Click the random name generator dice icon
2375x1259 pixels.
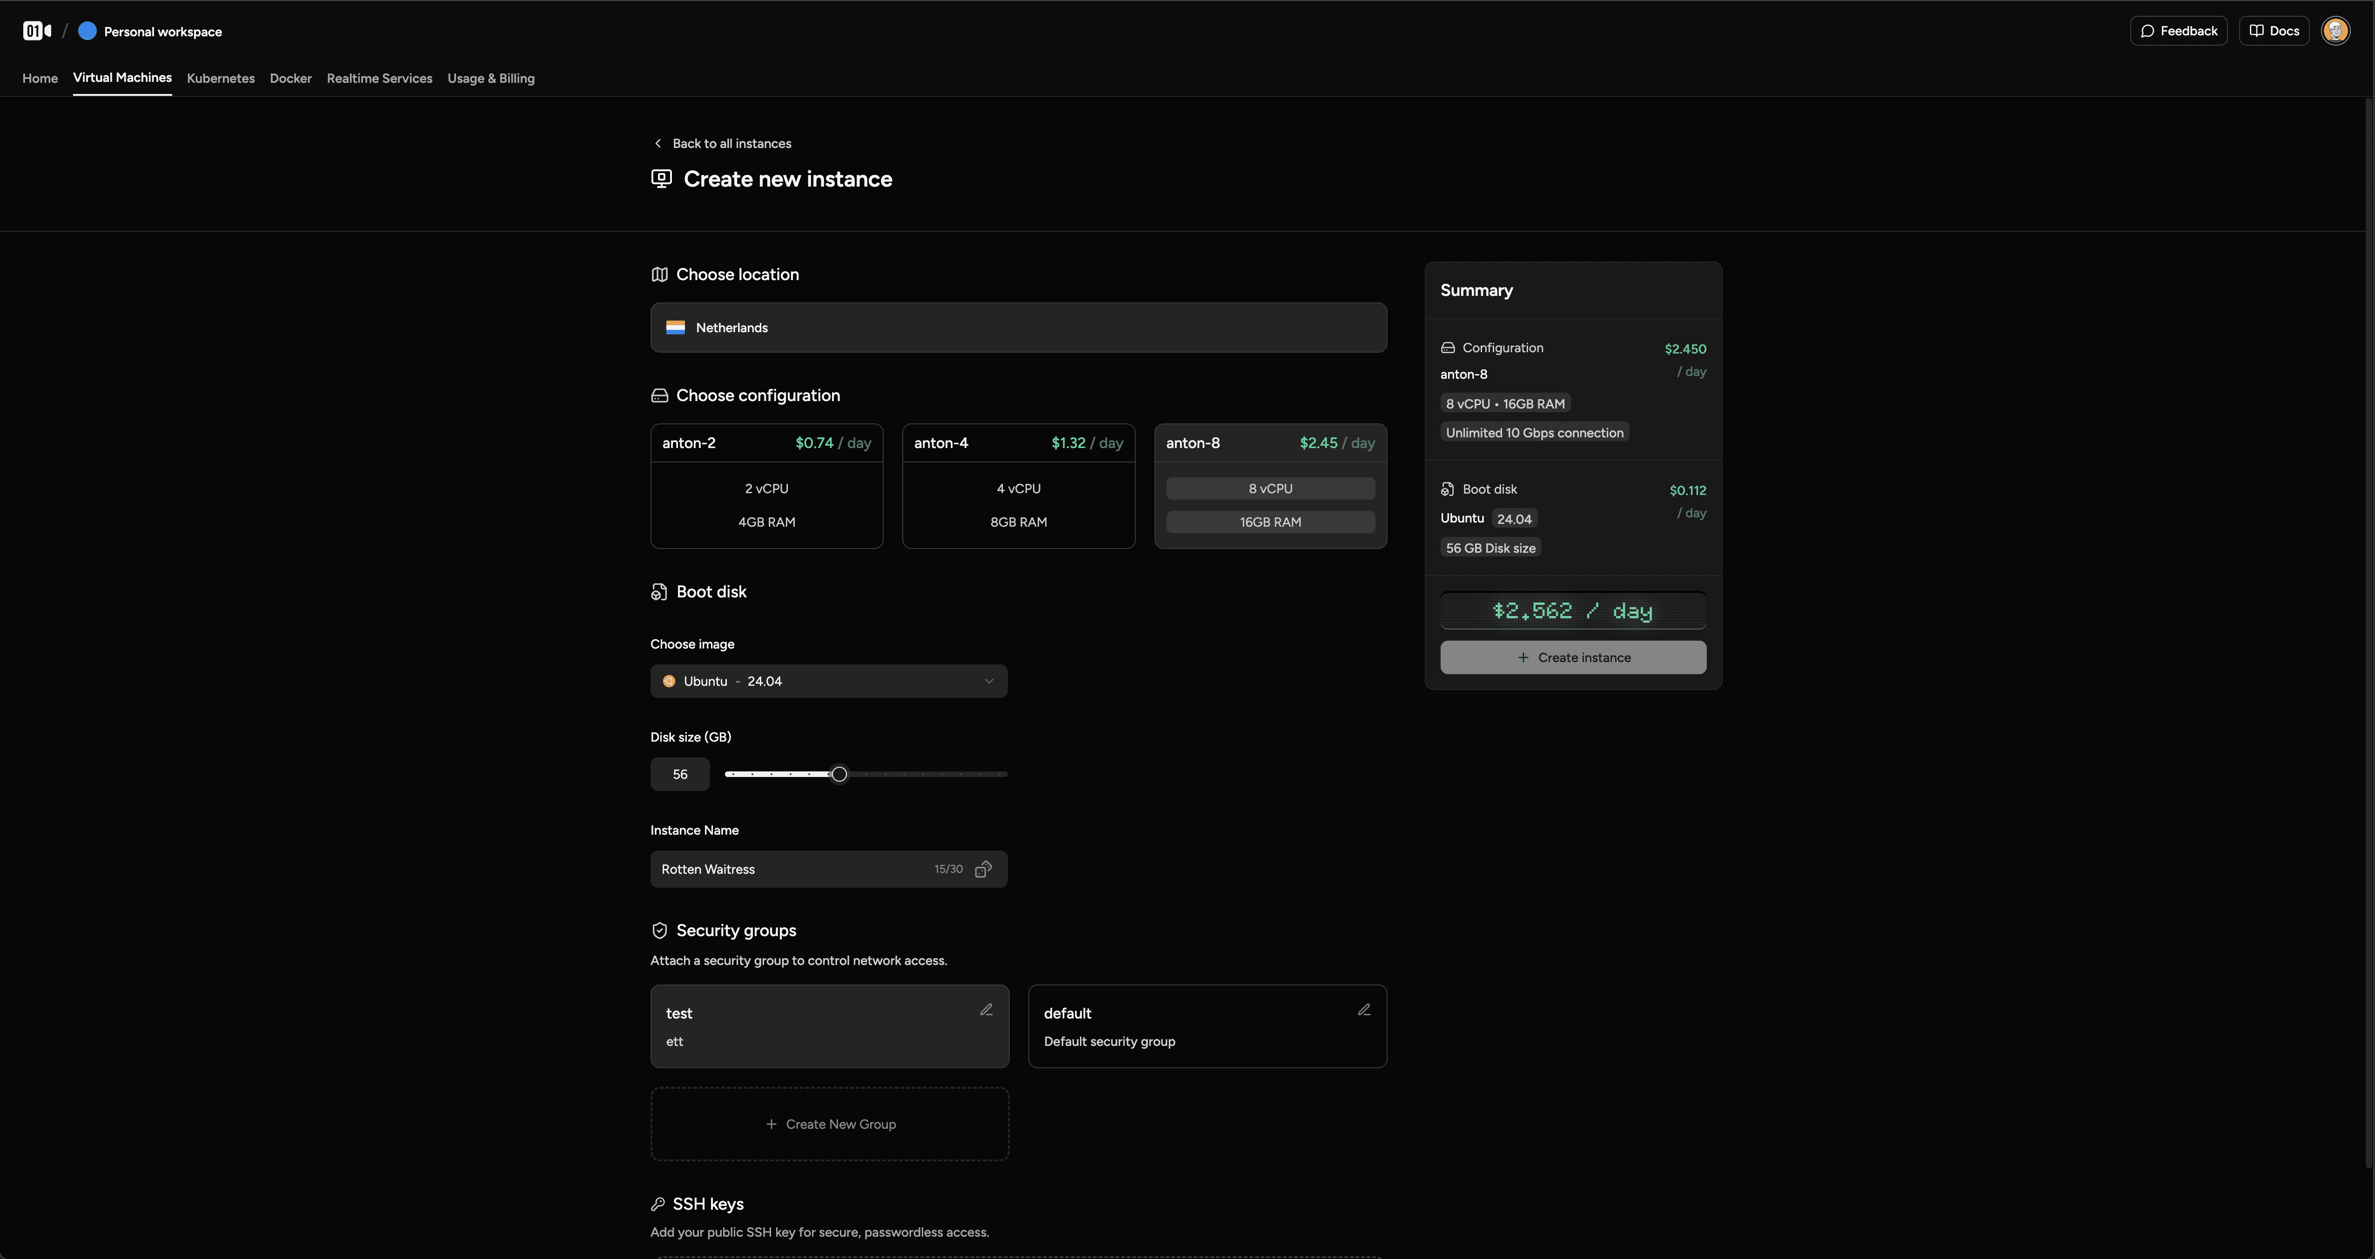tap(984, 869)
